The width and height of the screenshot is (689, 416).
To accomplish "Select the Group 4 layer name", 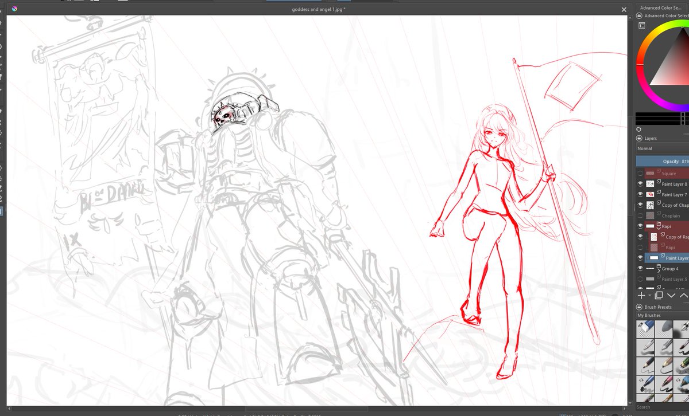I will tap(670, 269).
